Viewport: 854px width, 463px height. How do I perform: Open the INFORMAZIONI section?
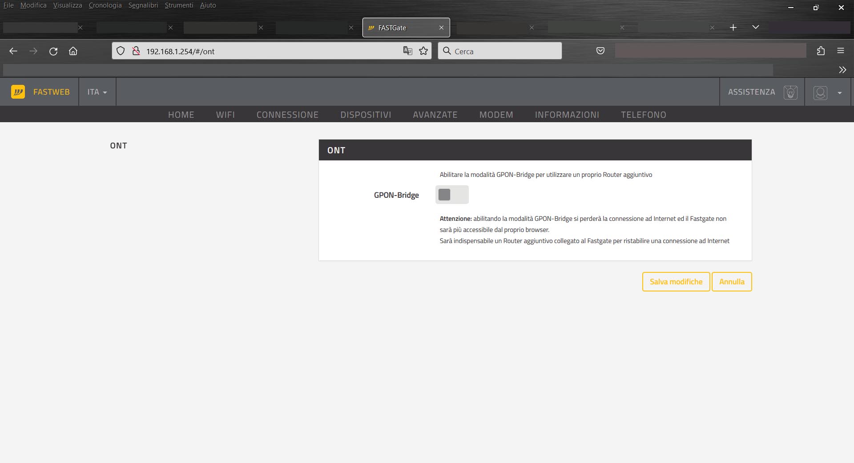[x=567, y=115]
